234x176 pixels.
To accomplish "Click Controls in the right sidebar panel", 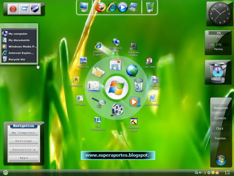I will click(221, 118).
